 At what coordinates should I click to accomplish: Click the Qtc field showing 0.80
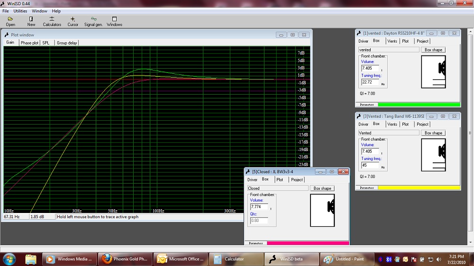[259, 221]
